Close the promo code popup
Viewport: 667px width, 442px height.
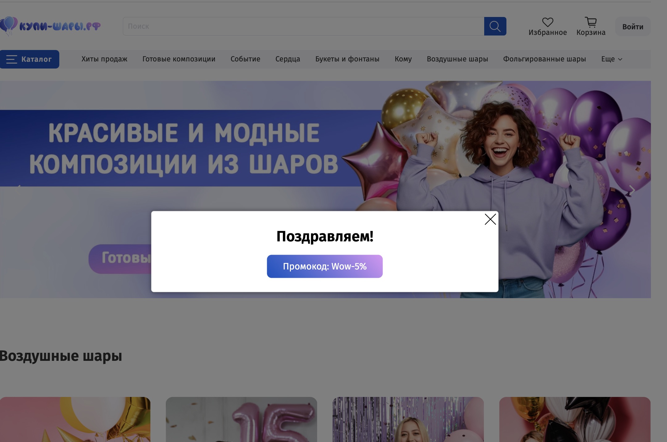(x=490, y=219)
